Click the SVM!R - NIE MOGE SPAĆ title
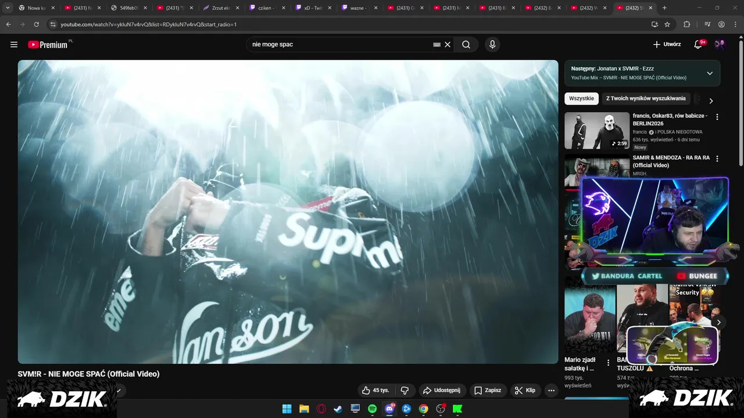744x418 pixels. click(88, 374)
